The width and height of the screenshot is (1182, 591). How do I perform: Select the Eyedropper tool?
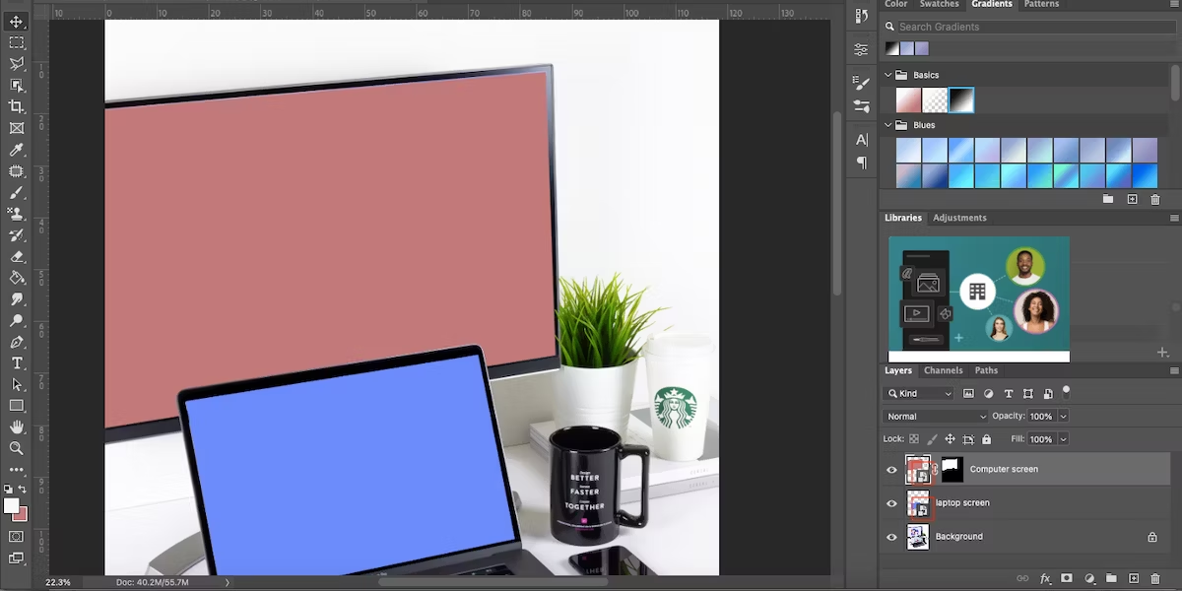click(x=16, y=150)
